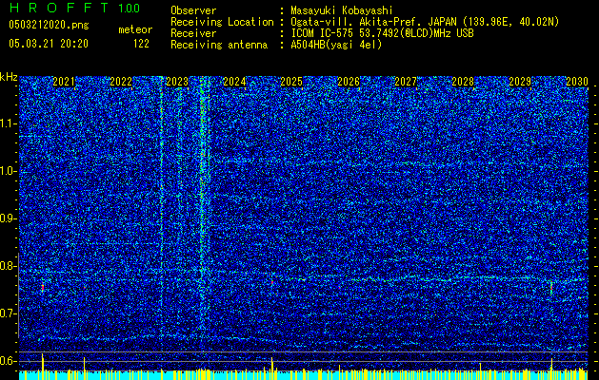Select the file name 0503212020.png
The height and width of the screenshot is (380, 599).
click(x=49, y=25)
